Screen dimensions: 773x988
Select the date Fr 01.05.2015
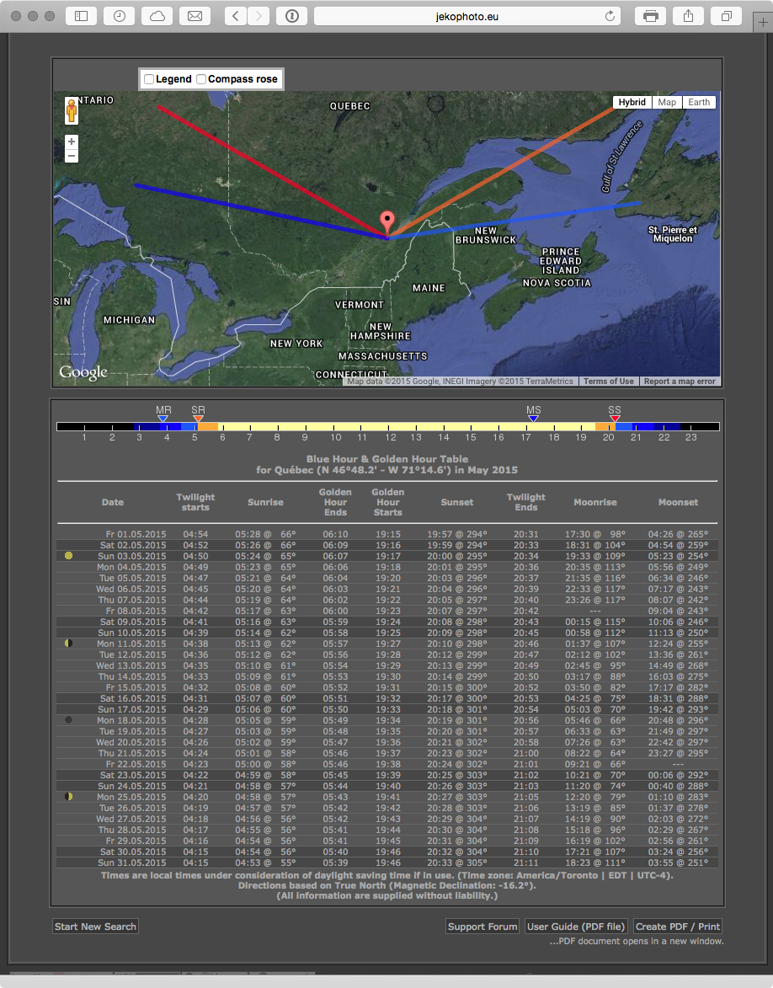click(x=136, y=534)
